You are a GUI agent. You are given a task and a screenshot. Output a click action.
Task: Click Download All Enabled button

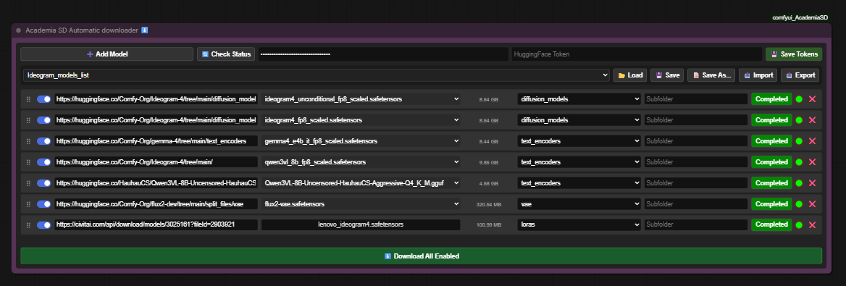(x=421, y=256)
